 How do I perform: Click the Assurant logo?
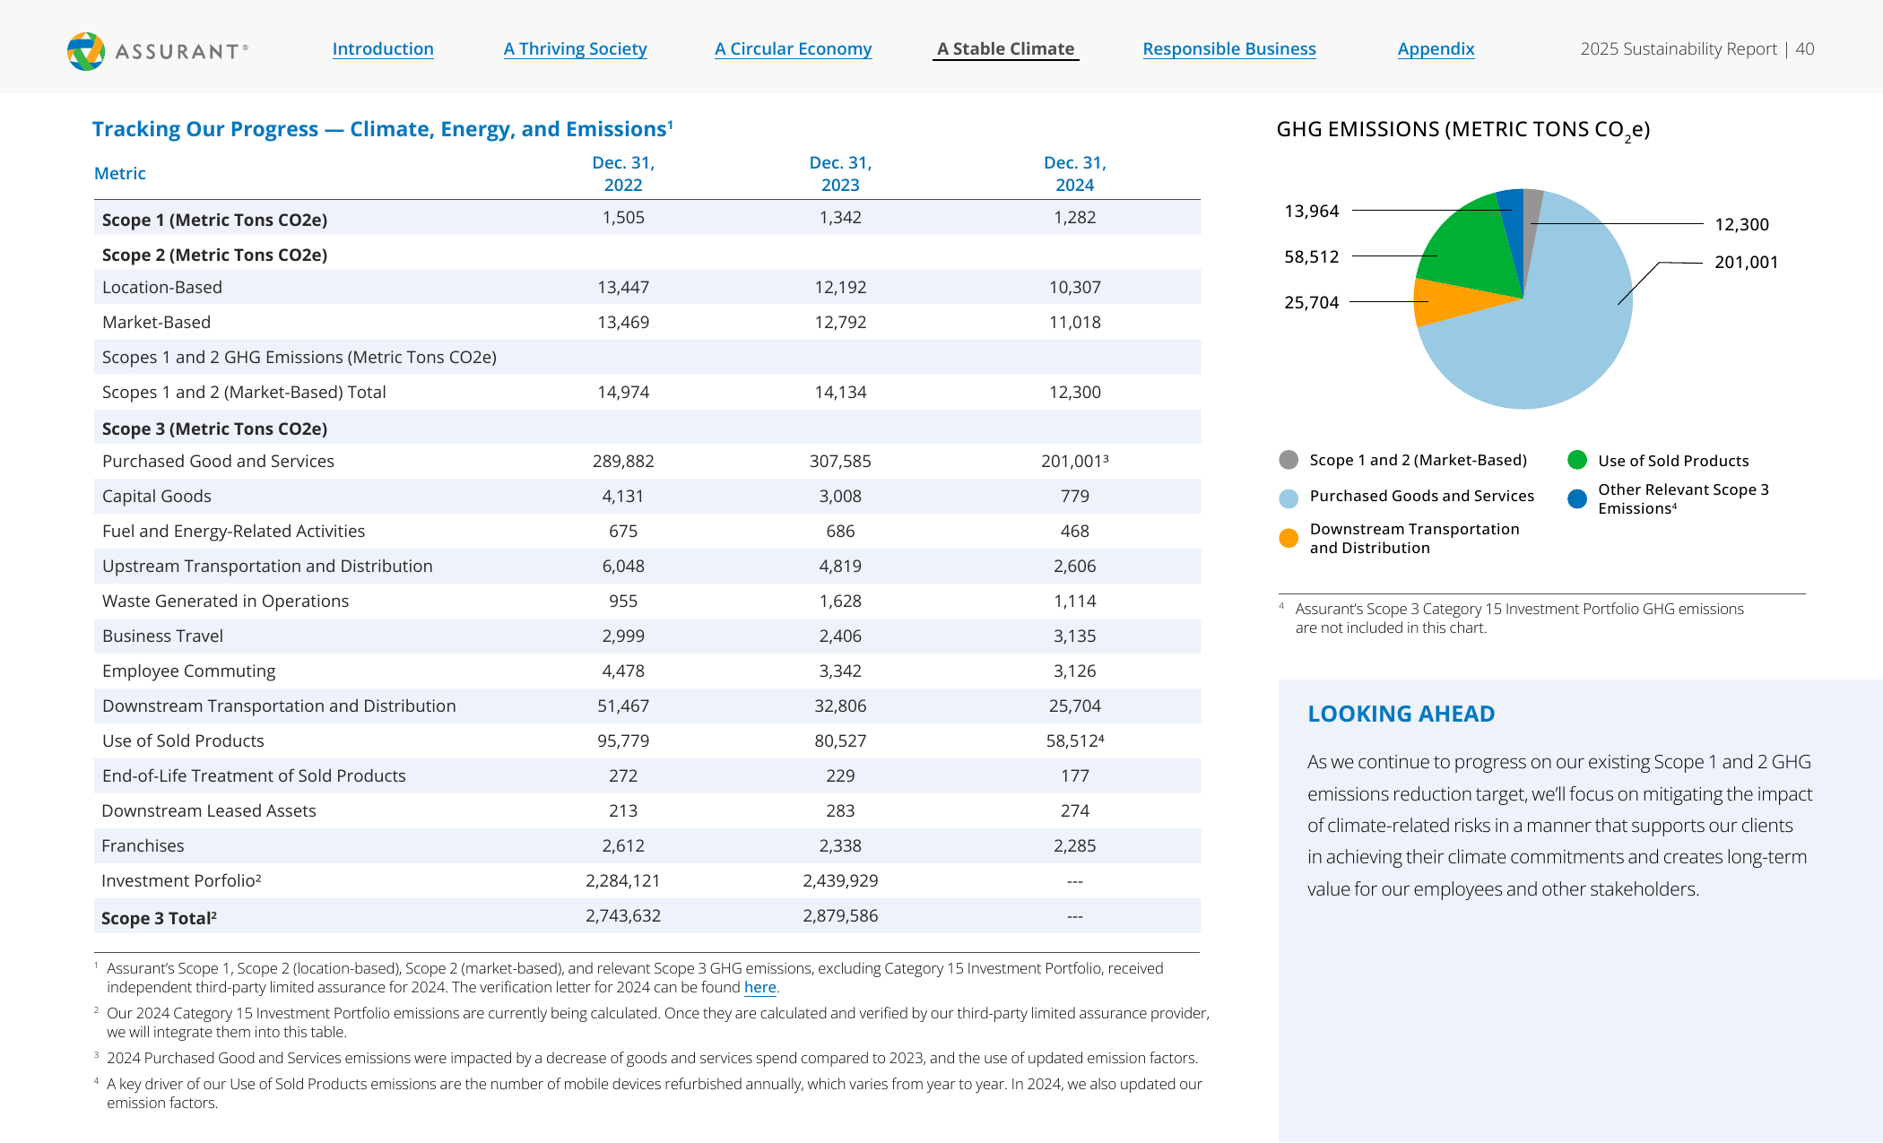click(158, 51)
